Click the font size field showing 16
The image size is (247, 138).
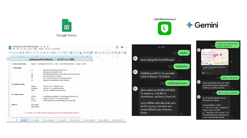click(64, 53)
